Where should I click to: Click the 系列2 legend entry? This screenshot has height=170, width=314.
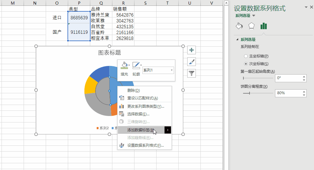(103, 128)
